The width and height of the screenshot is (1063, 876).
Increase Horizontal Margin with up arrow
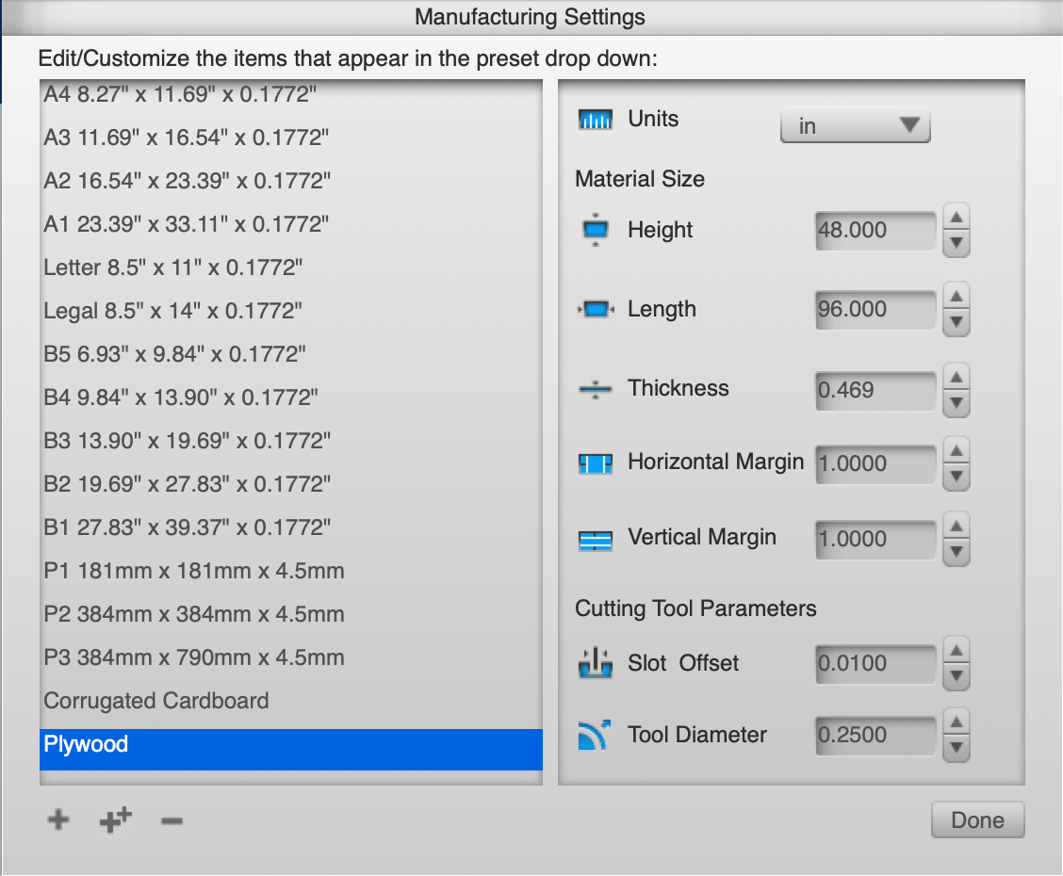coord(956,450)
